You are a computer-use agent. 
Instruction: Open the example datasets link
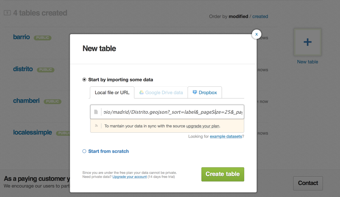click(226, 136)
